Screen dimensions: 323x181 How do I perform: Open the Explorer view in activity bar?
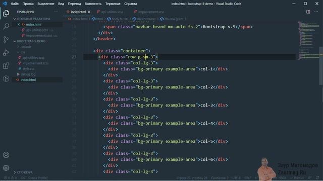[x=6, y=14]
